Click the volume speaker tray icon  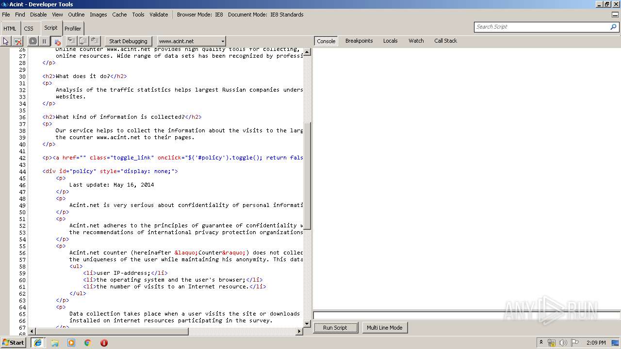click(x=563, y=343)
